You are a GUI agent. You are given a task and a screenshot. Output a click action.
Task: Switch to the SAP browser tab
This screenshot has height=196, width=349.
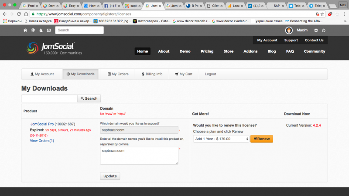(276, 6)
